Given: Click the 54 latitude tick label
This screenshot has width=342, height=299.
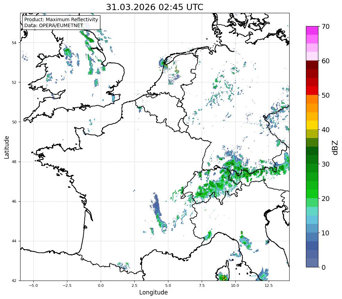Looking at the screenshot, I should pyautogui.click(x=14, y=43).
